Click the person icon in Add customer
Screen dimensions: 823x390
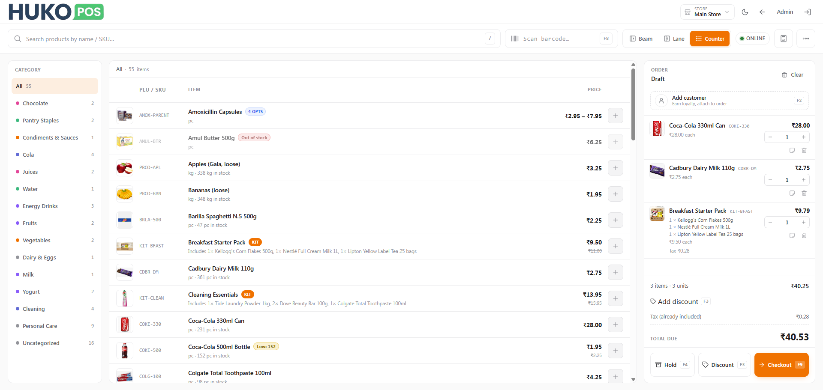[661, 101]
